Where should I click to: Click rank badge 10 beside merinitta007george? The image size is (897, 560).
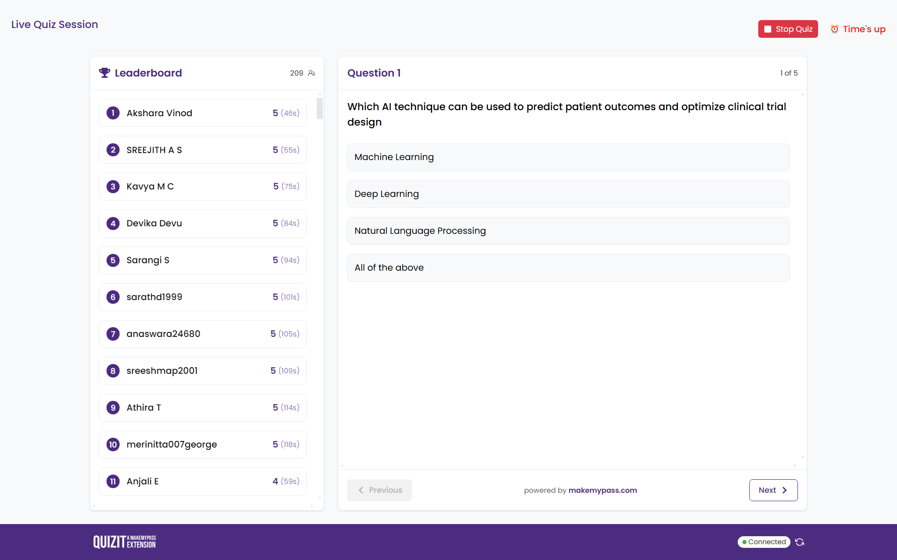pyautogui.click(x=113, y=444)
